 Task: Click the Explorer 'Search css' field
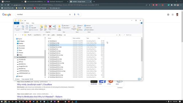point(132,35)
